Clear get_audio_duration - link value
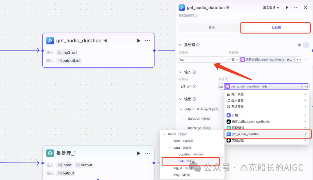 [301, 87]
